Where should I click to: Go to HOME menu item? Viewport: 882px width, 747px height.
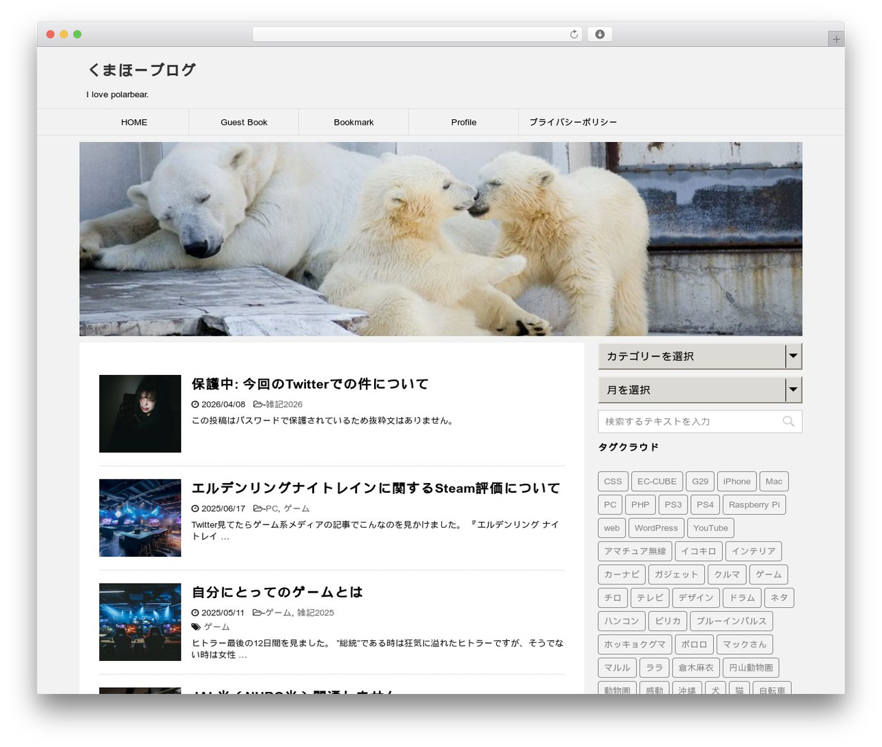(x=134, y=122)
